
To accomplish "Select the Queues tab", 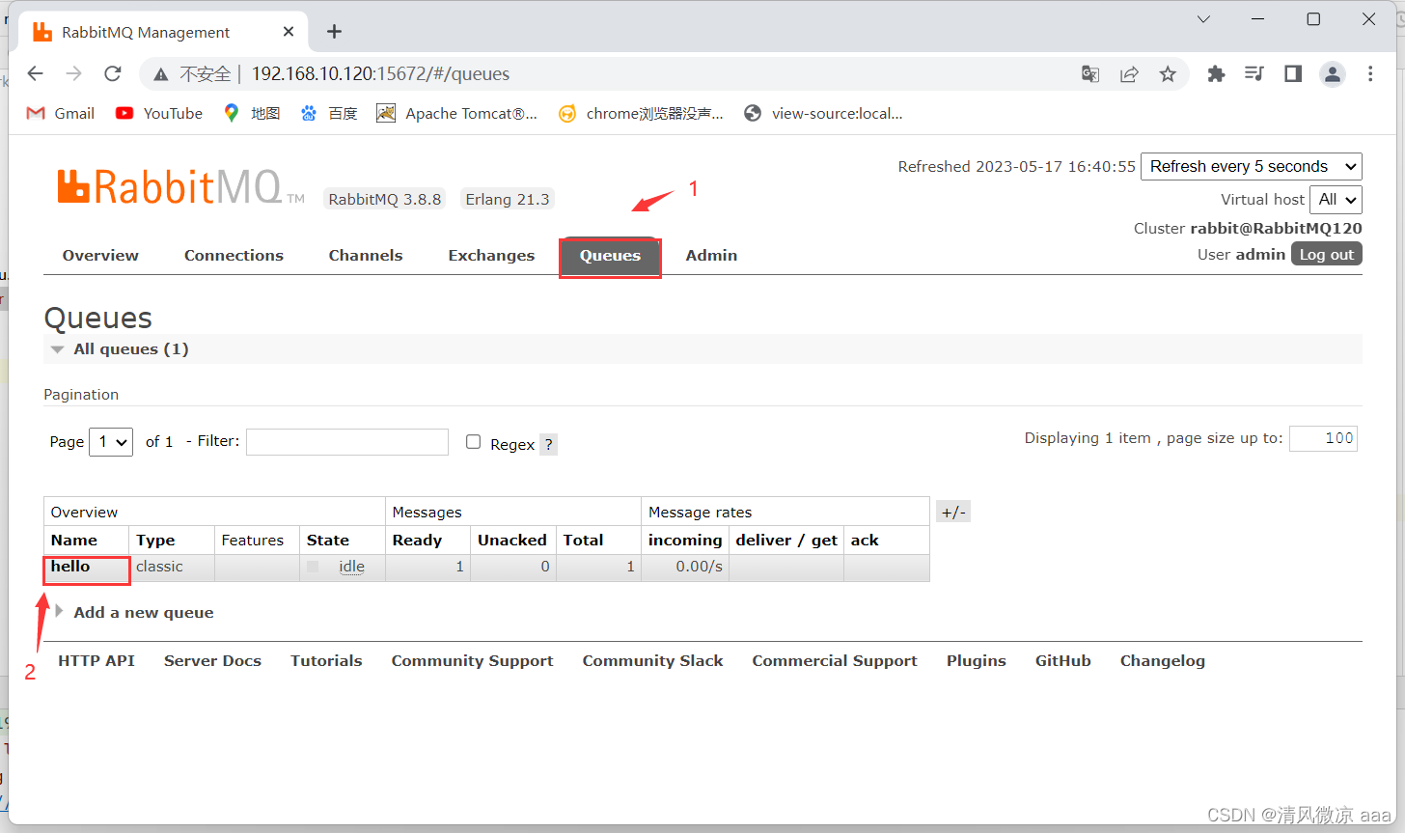I will point(610,256).
